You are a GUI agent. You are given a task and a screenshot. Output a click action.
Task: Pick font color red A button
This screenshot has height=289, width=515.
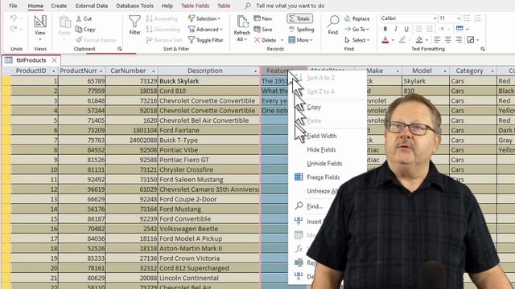pos(385,40)
